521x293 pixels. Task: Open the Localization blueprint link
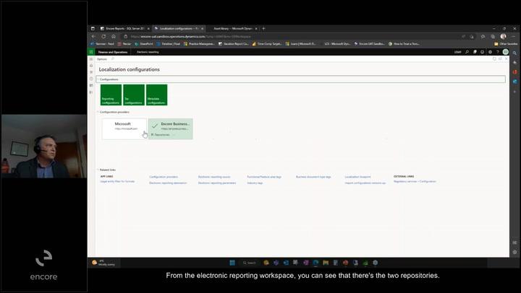(x=357, y=176)
